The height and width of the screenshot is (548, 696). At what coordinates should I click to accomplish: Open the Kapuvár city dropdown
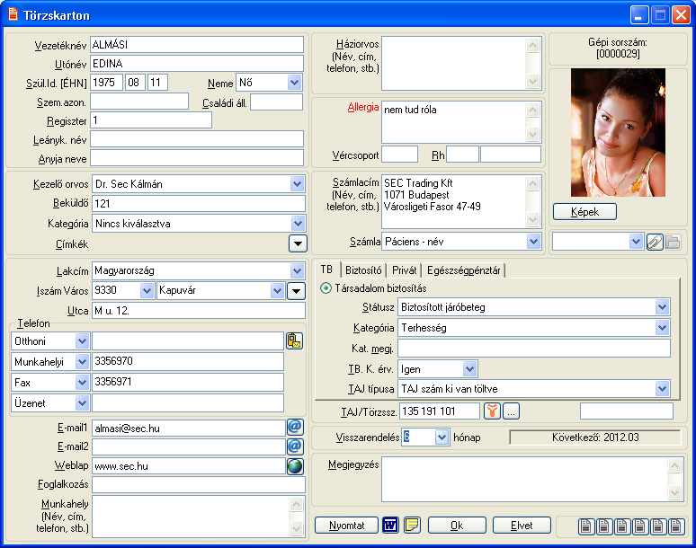[278, 291]
